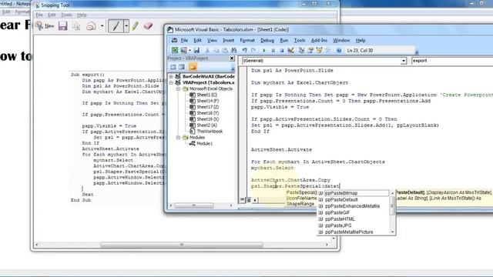Open the Window menu in Visual Basic
Image resolution: width=493 pixels, height=277 pixels.
[341, 41]
